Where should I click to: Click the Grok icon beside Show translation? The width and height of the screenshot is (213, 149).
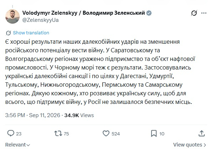[x=9, y=33]
